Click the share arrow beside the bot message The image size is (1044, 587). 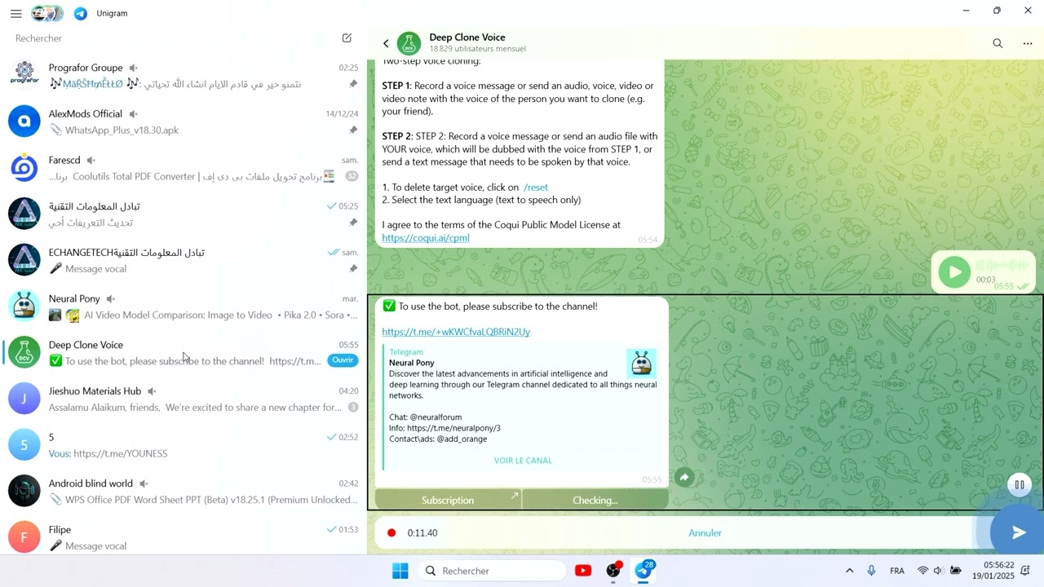click(684, 477)
